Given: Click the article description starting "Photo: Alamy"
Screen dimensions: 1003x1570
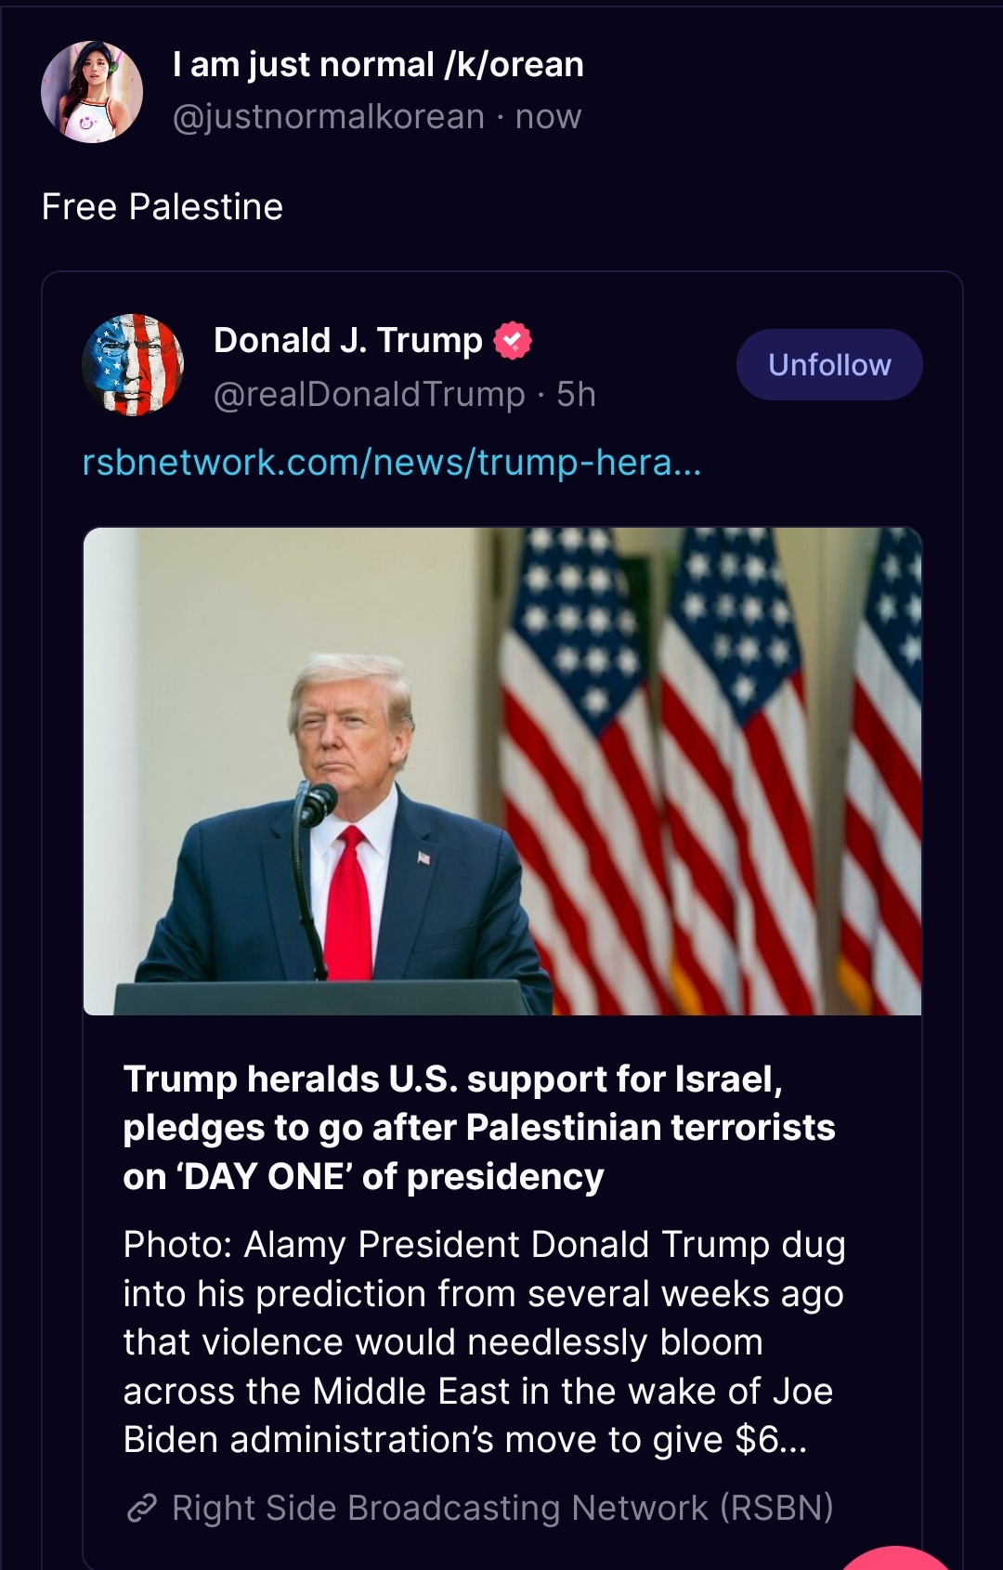Looking at the screenshot, I should click(x=483, y=1341).
